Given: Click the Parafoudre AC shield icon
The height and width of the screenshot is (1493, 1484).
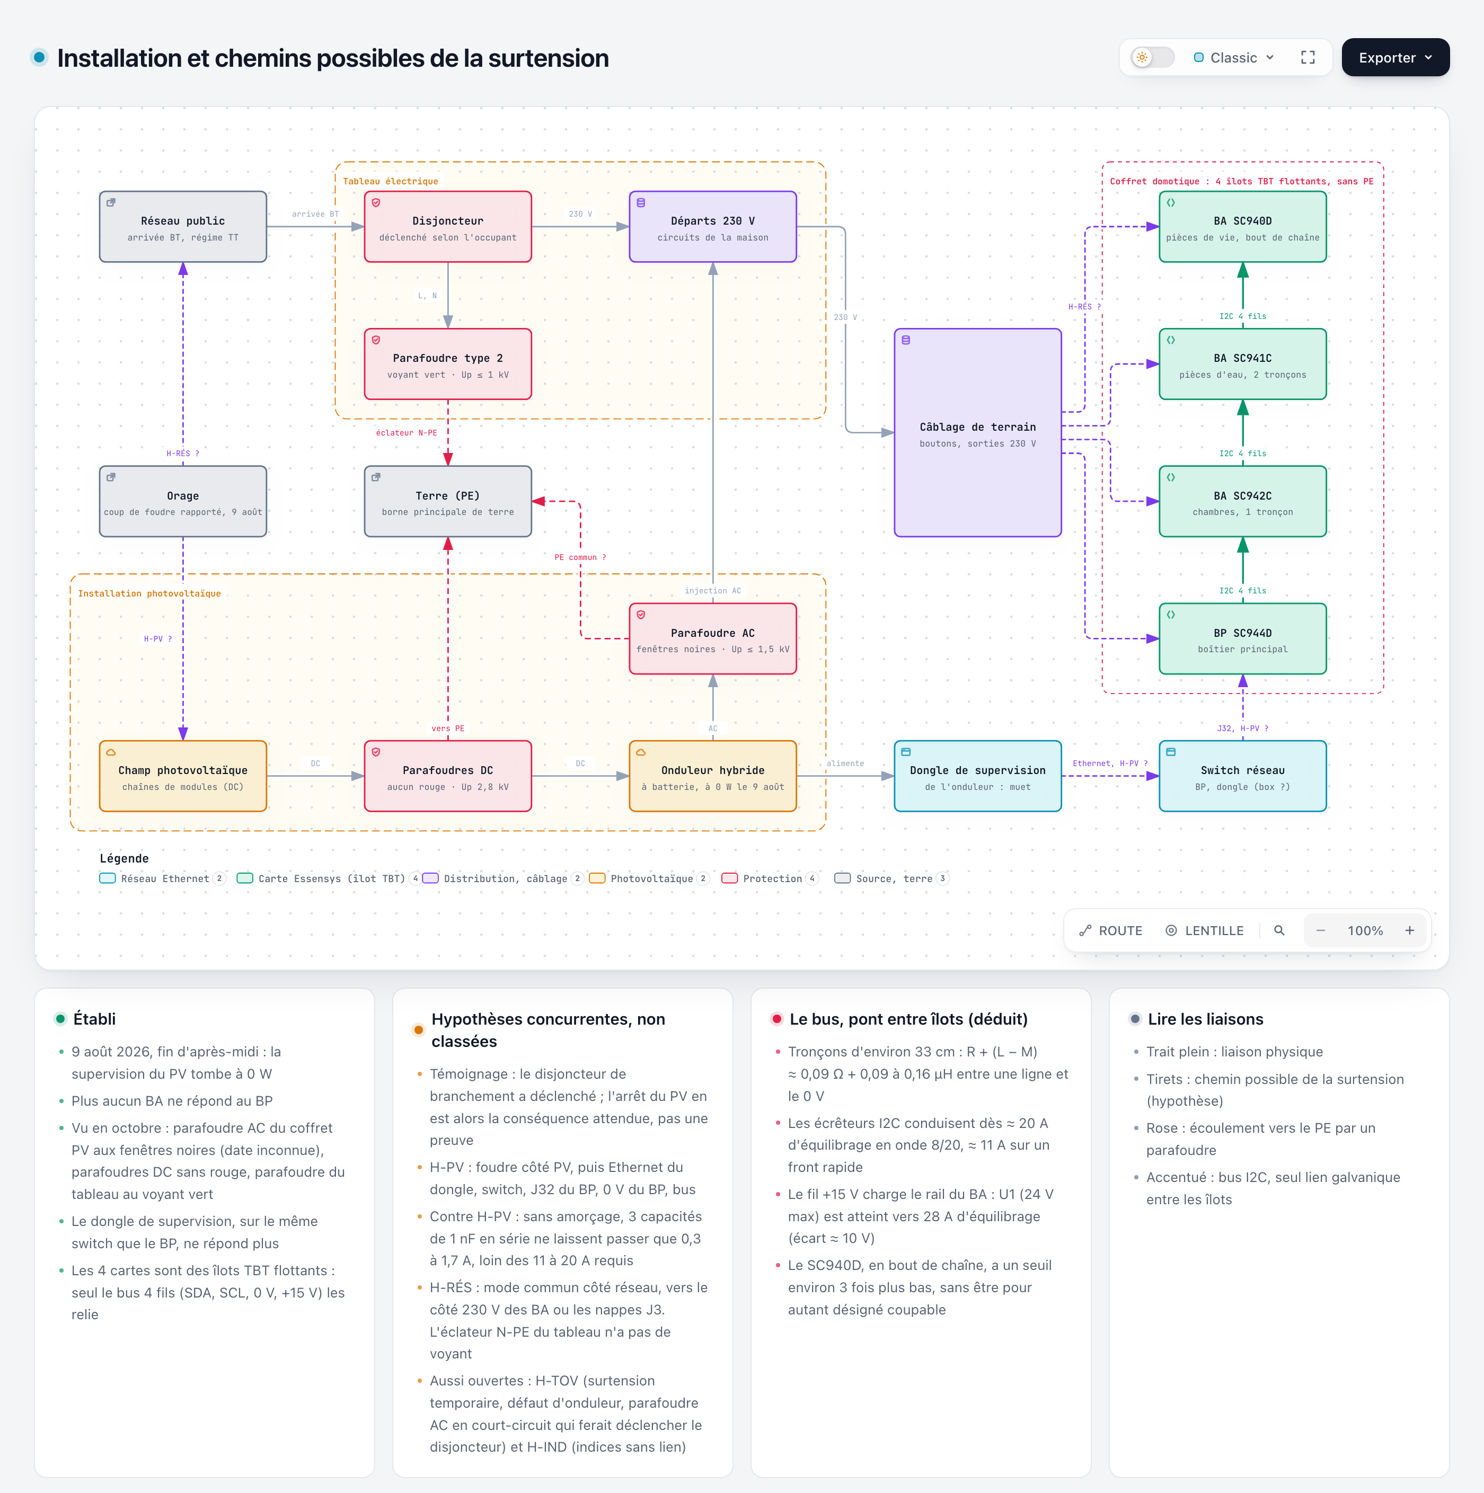Looking at the screenshot, I should 641,615.
